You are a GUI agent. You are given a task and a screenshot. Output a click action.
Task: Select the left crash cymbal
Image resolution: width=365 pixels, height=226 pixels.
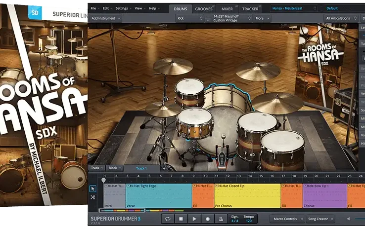(x=173, y=66)
